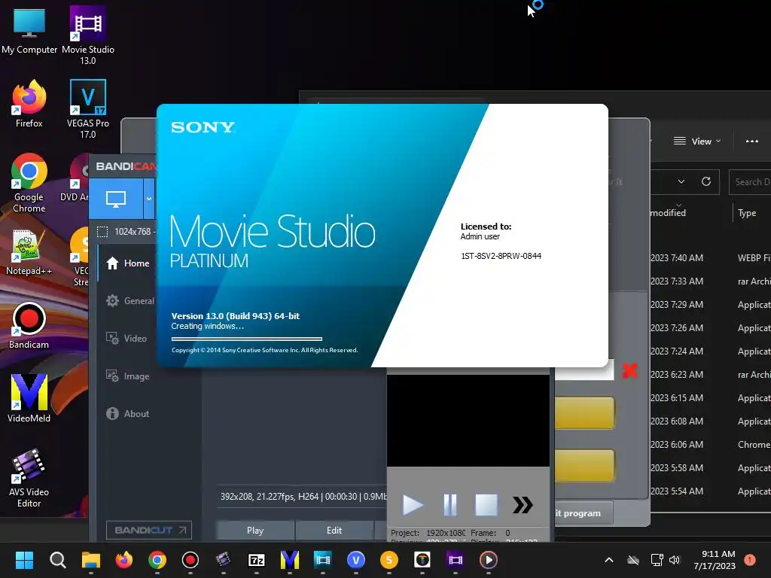
Task: Click the upper yellow button
Action: [x=584, y=413]
